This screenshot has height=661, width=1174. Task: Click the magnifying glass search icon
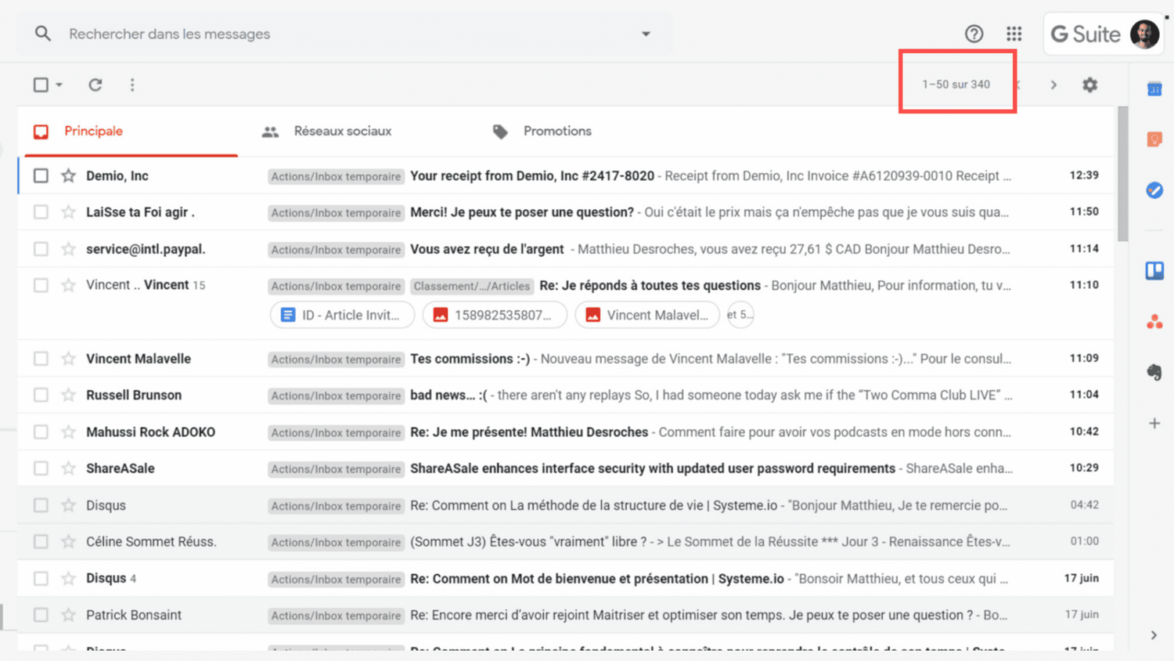43,34
